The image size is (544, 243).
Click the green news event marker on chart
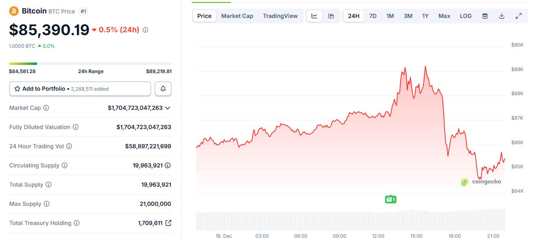[x=391, y=199]
